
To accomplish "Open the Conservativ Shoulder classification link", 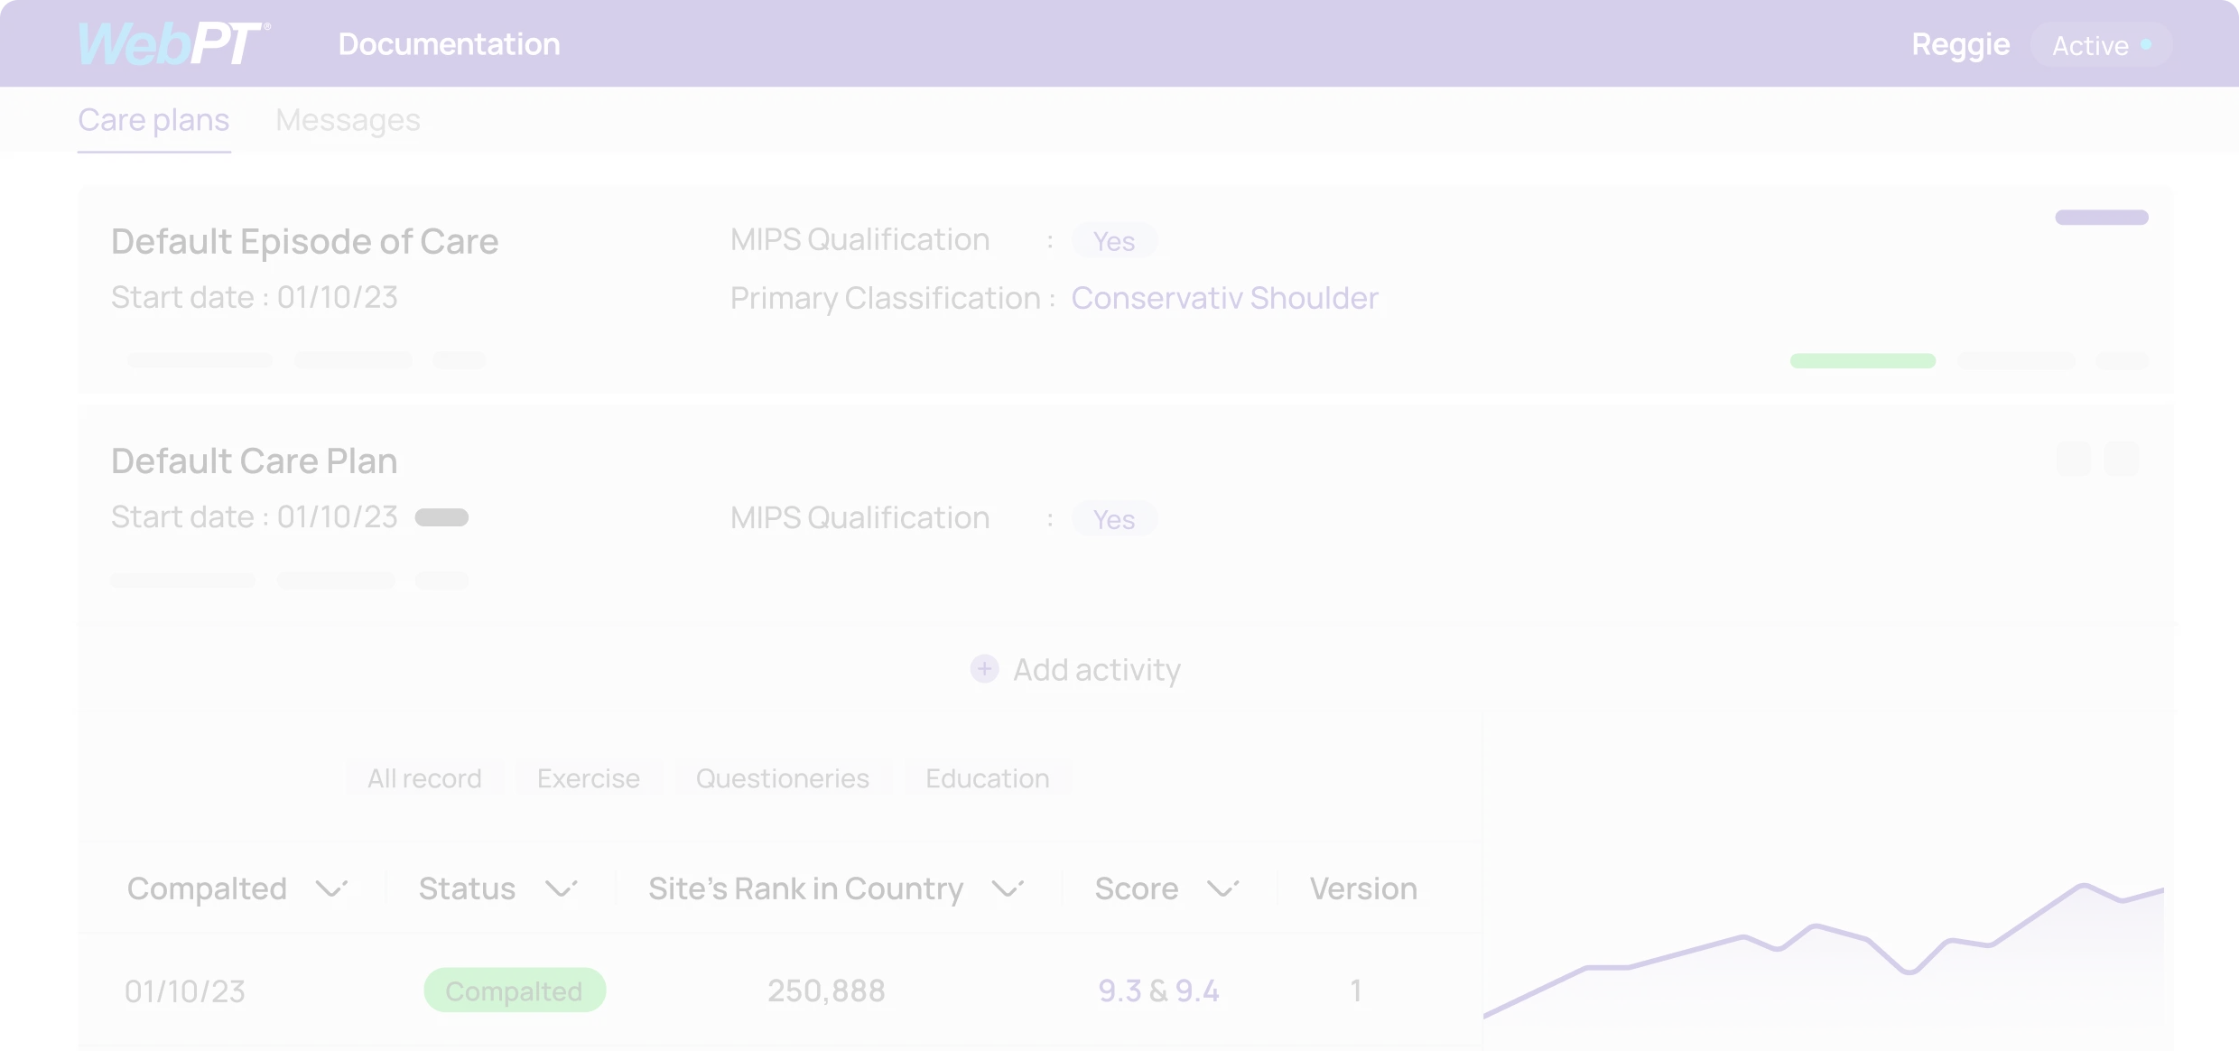I will (x=1225, y=298).
